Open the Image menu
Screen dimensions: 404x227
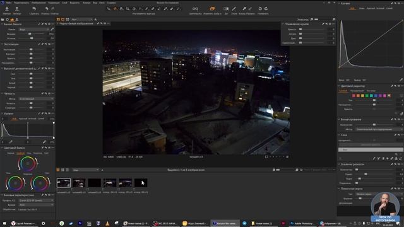click(x=39, y=3)
